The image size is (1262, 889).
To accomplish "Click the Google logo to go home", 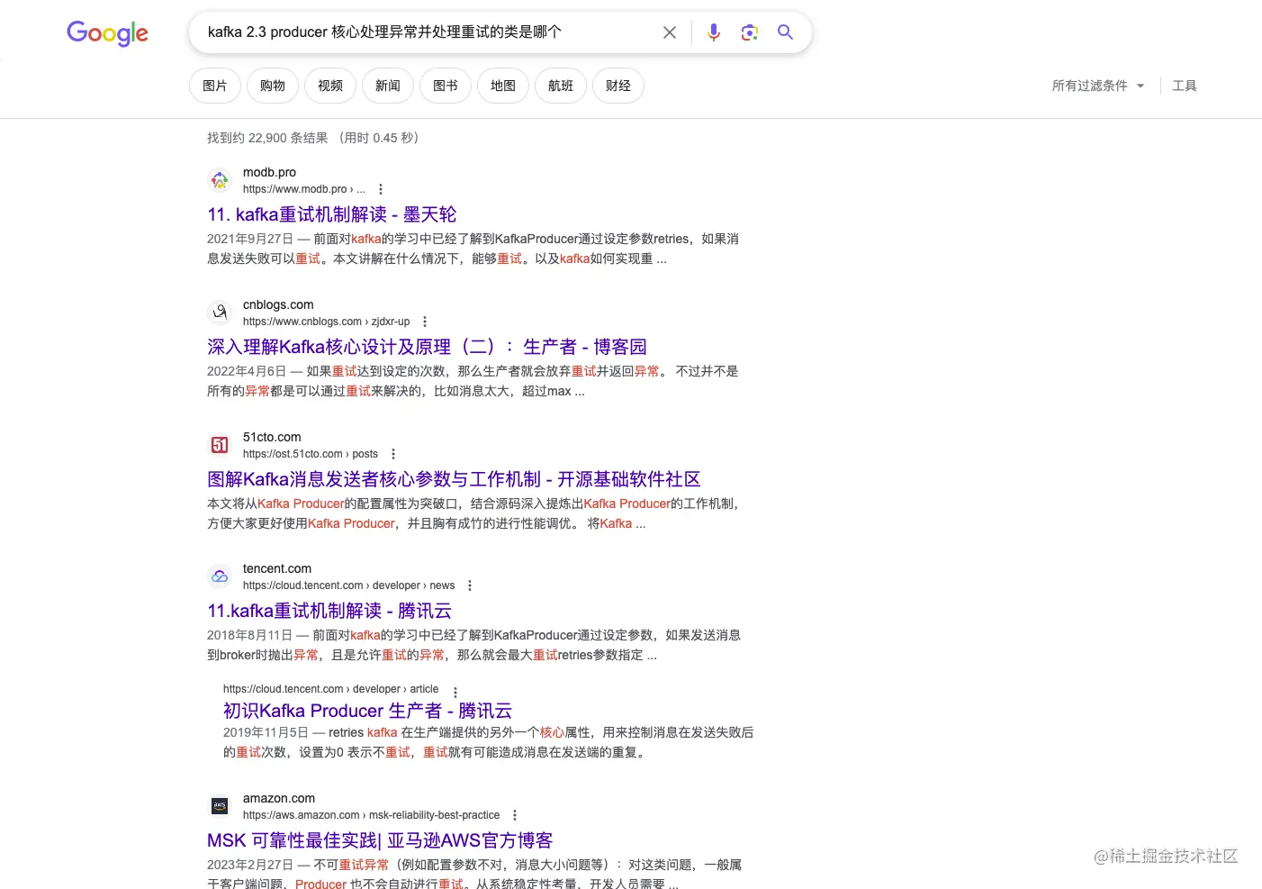I will click(107, 33).
